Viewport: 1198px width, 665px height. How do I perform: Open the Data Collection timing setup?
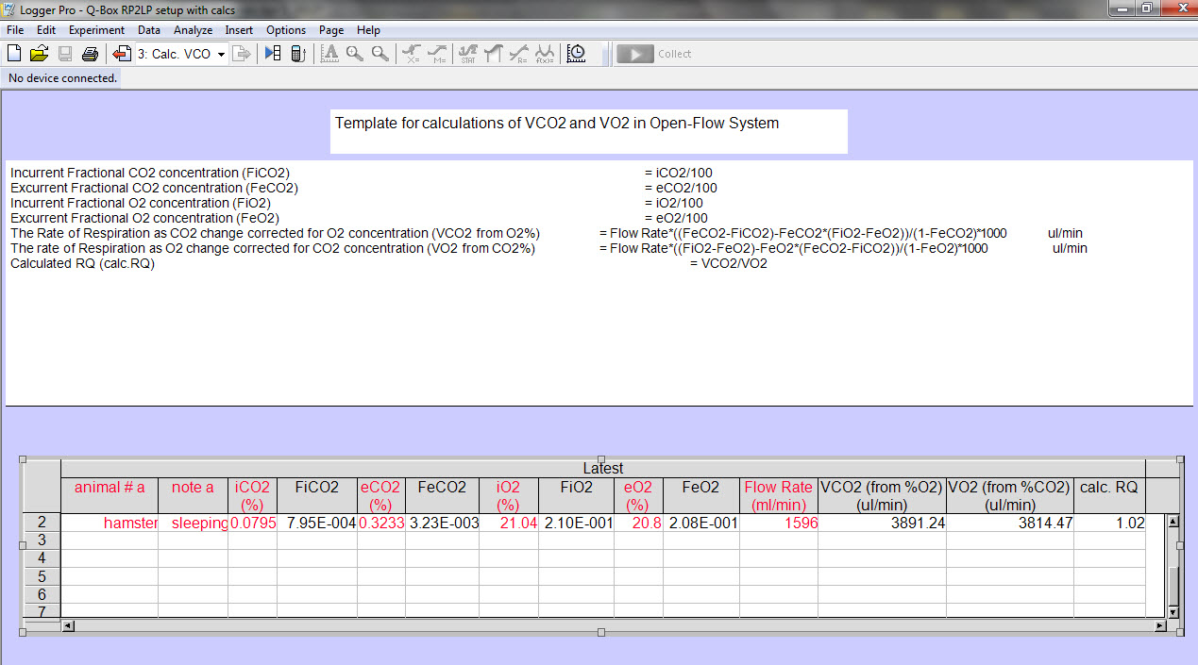[576, 54]
